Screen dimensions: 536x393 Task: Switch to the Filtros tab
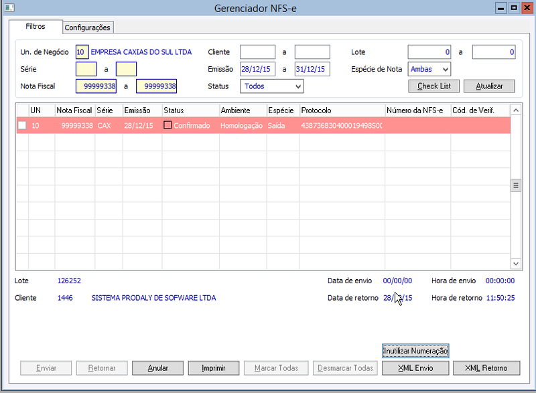tap(36, 27)
